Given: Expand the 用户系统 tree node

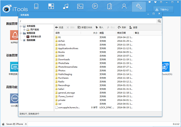Looking at the screenshot, I should pyautogui.click(x=24, y=29).
